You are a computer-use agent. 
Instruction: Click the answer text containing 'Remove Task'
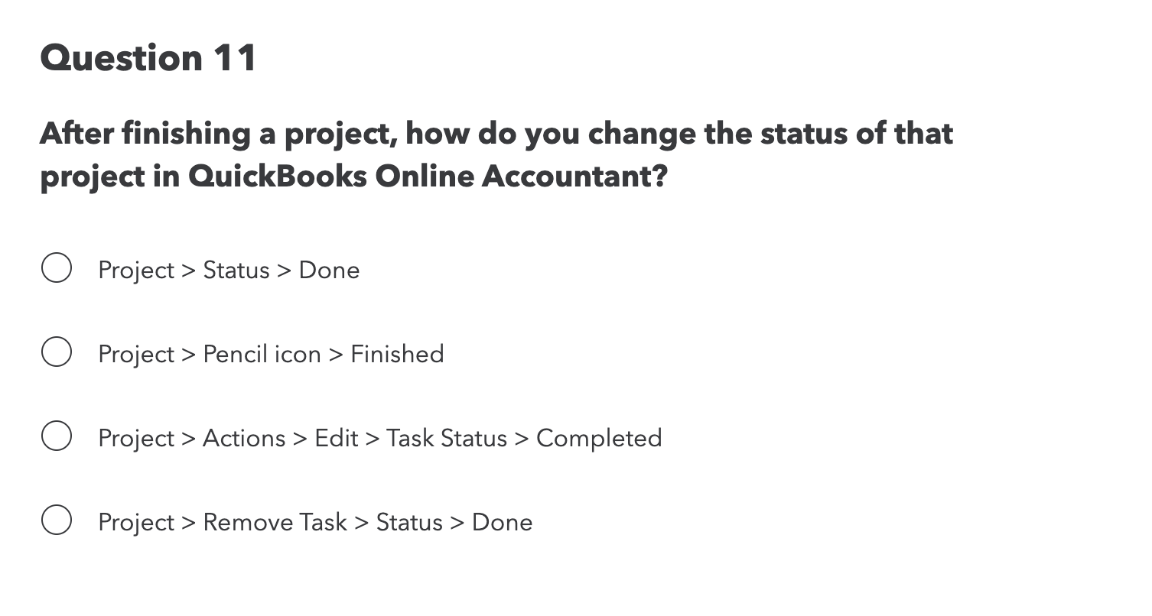tap(314, 522)
